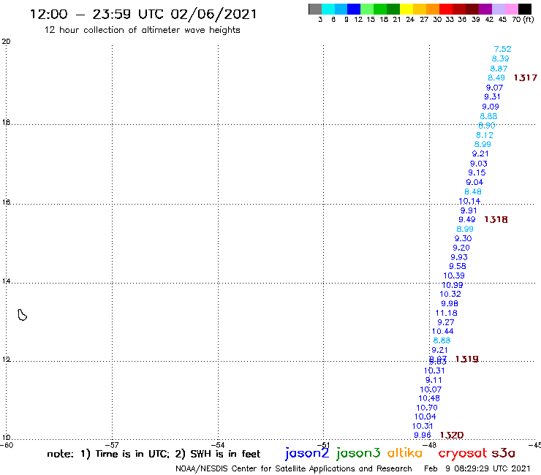This screenshot has height=475, width=541.
Task: Click the wave height value 10.70
Action: (x=427, y=408)
